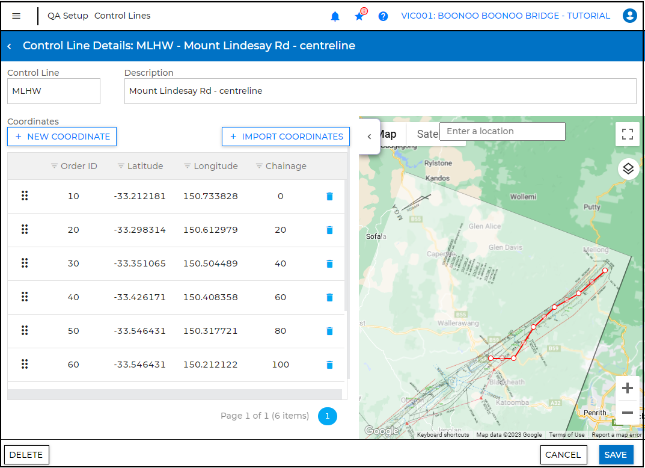This screenshot has height=468, width=645.
Task: Open Keyboard shortcuts on the map
Action: pyautogui.click(x=442, y=435)
